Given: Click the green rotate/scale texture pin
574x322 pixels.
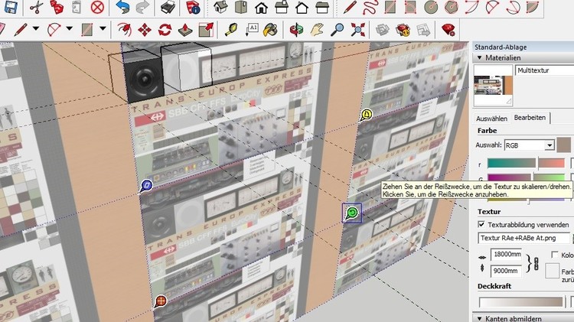Looking at the screenshot, I should click(x=352, y=213).
